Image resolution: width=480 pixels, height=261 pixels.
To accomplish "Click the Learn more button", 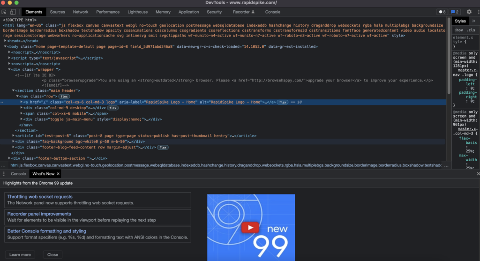I will (x=20, y=254).
